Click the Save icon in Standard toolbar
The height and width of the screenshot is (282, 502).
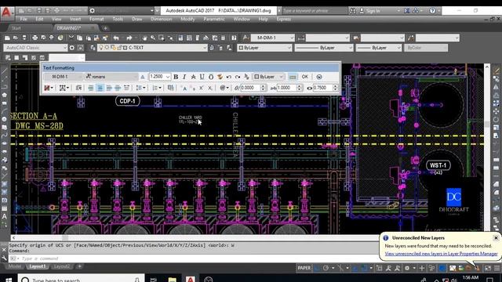[x=24, y=38]
